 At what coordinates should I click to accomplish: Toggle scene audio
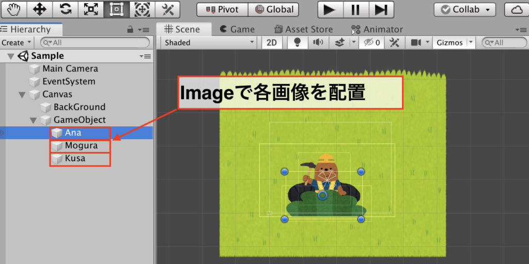(318, 43)
